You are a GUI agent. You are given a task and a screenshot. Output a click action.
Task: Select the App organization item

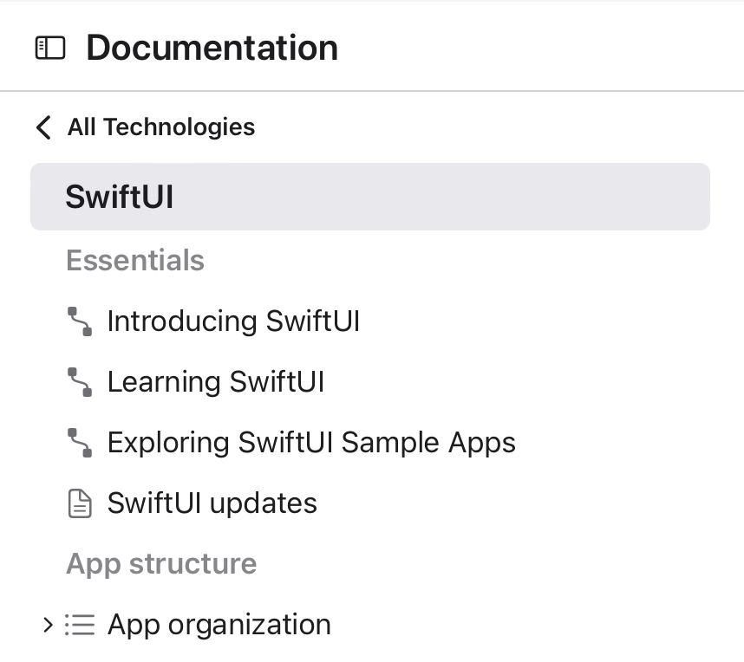219,625
